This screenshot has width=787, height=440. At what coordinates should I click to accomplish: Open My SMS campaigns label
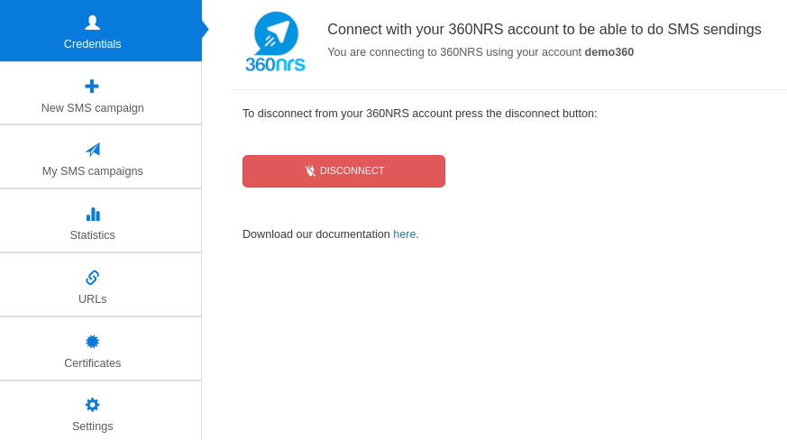point(92,171)
